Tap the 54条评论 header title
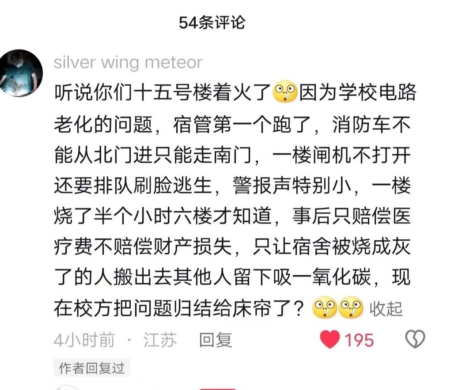The height and width of the screenshot is (390, 451). pos(212,23)
